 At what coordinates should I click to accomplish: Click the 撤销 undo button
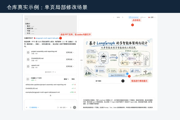(66, 79)
